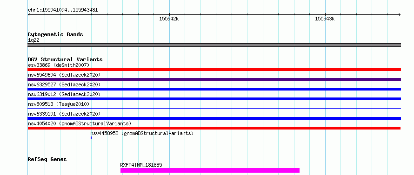Click the left arrowhead of the ruler
The height and width of the screenshot is (175, 414).
coord(29,14)
